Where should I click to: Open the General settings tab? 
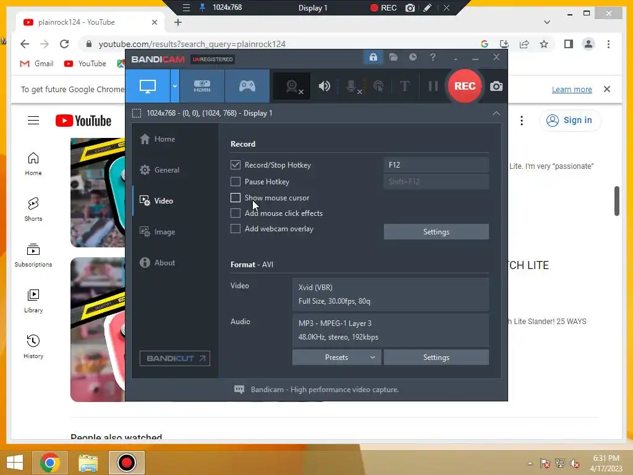tap(159, 170)
